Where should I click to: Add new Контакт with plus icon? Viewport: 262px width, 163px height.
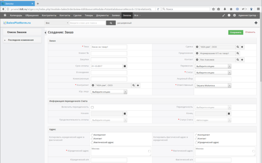pos(242,60)
